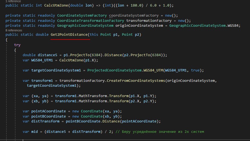Click the "double lon" parameter

pos(81,5)
